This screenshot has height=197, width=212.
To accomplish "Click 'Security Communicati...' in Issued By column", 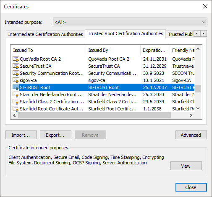I will [112, 73].
